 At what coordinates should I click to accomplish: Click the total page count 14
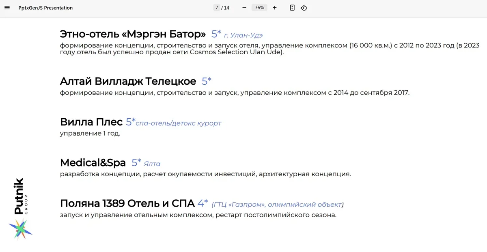[226, 8]
